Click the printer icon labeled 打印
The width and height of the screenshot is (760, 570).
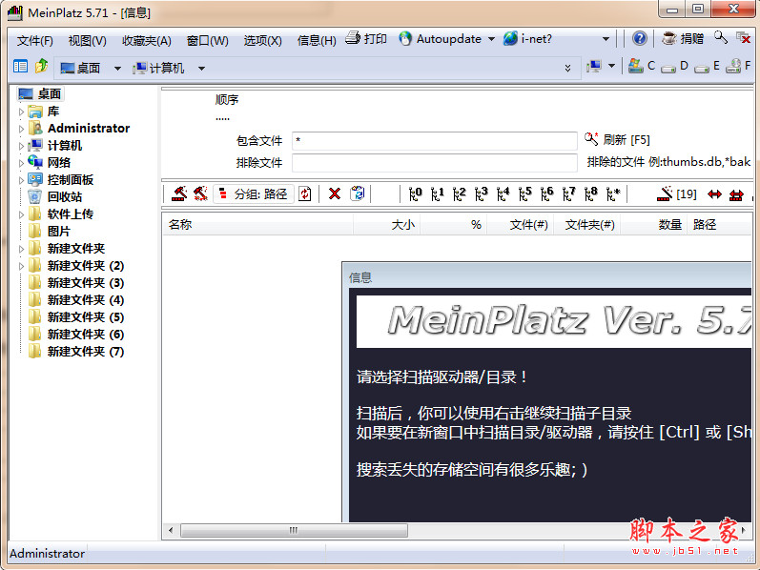click(353, 38)
